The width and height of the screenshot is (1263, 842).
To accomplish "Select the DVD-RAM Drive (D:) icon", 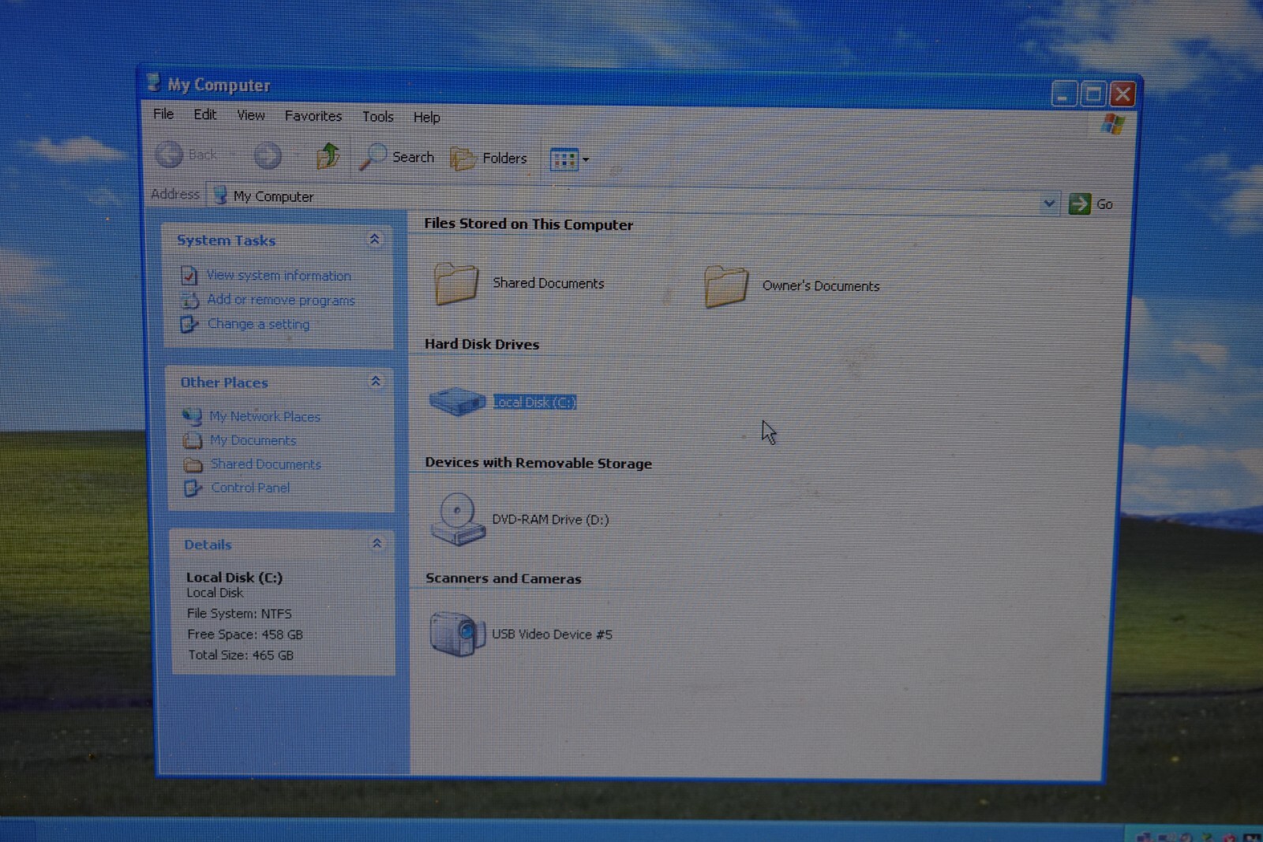I will click(458, 519).
